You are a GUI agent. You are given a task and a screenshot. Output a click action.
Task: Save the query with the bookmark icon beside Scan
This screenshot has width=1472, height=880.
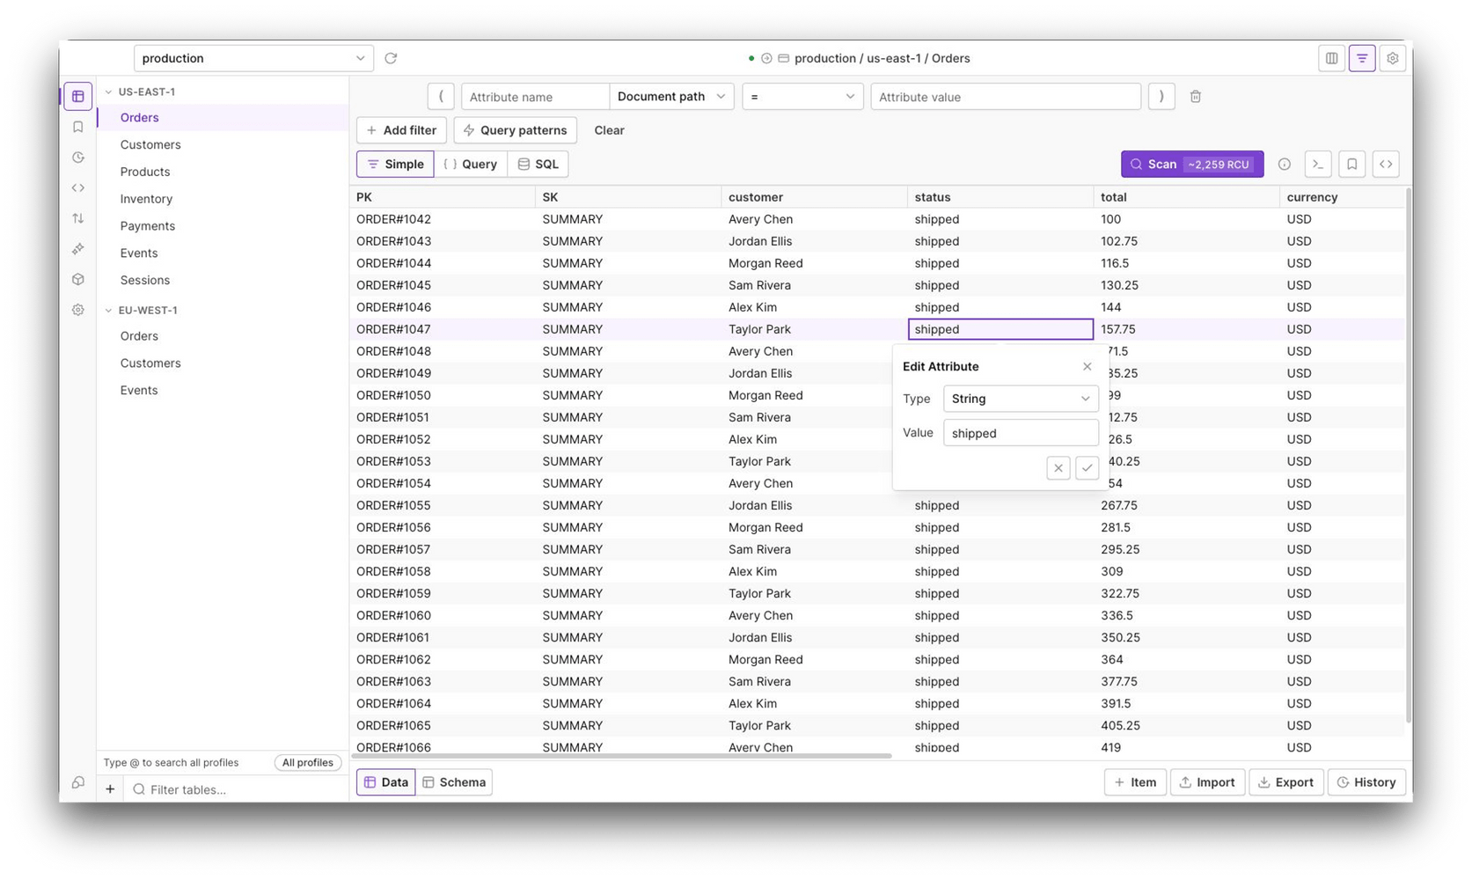tap(1351, 165)
